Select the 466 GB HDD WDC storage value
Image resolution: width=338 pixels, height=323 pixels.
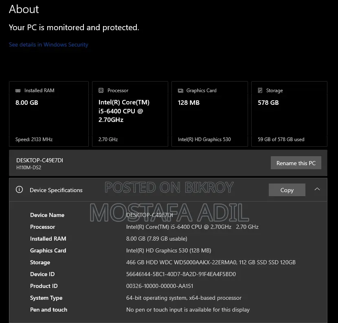point(211,262)
